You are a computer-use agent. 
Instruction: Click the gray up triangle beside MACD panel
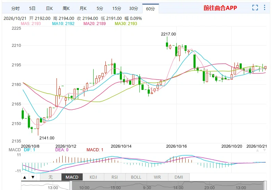tap(258, 151)
